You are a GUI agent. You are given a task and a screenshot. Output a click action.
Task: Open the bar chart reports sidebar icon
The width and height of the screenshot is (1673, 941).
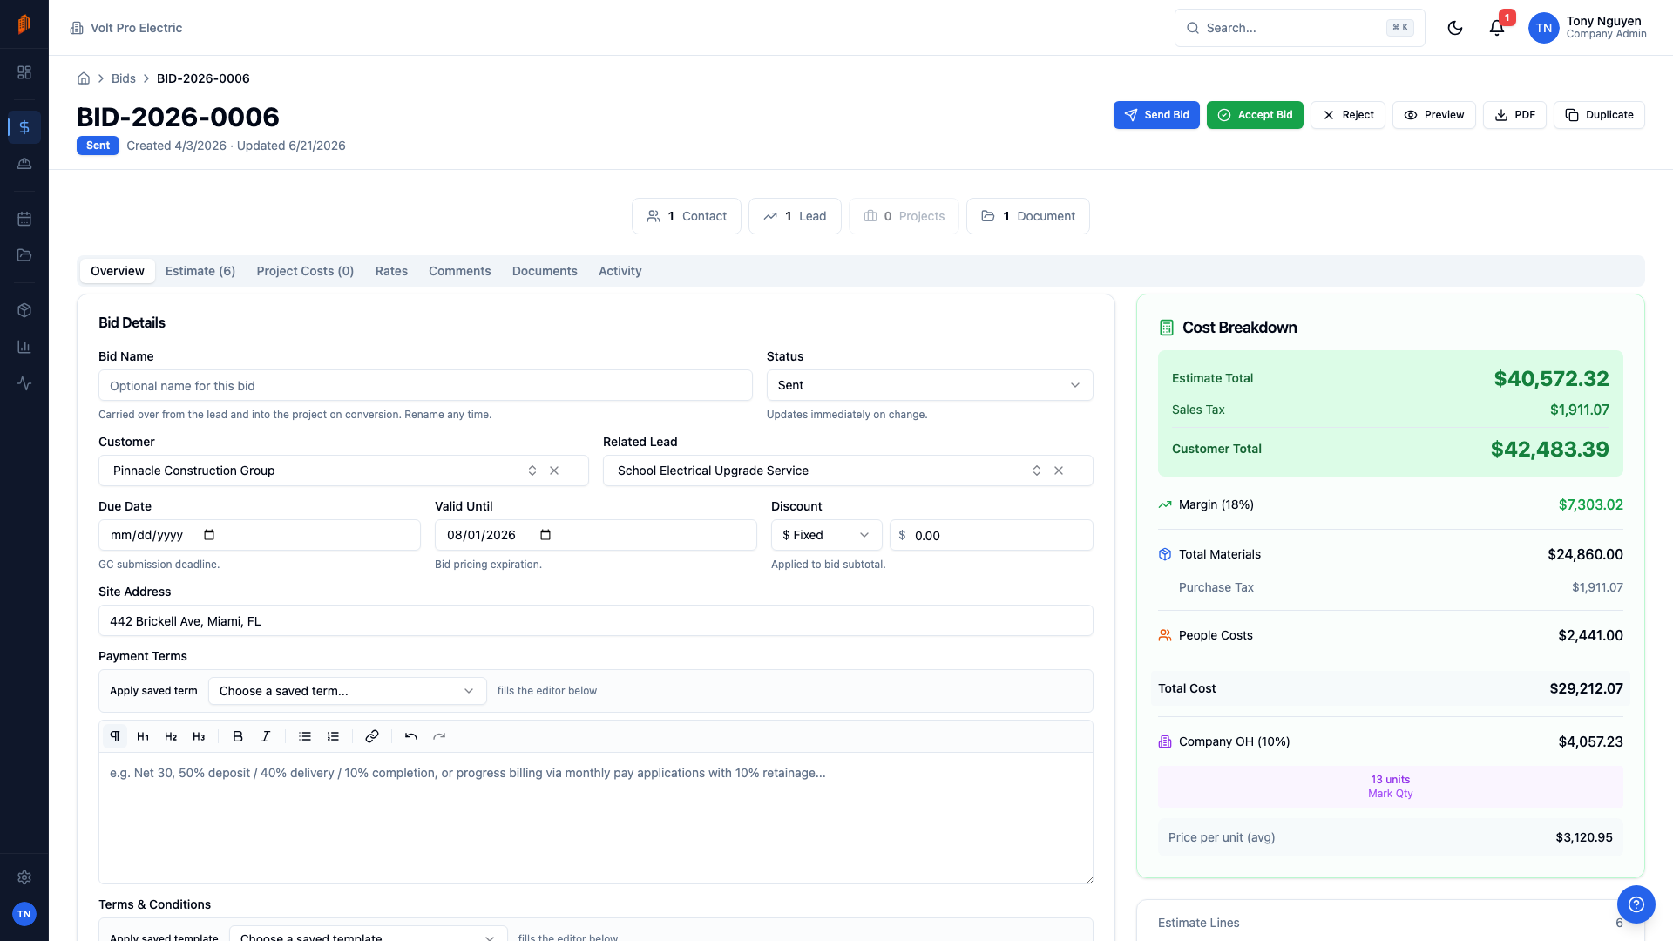click(x=24, y=347)
